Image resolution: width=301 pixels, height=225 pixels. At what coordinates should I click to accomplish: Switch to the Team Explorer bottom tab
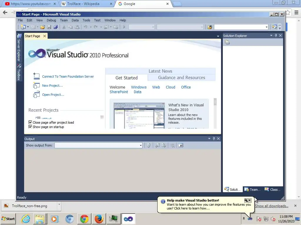click(252, 190)
